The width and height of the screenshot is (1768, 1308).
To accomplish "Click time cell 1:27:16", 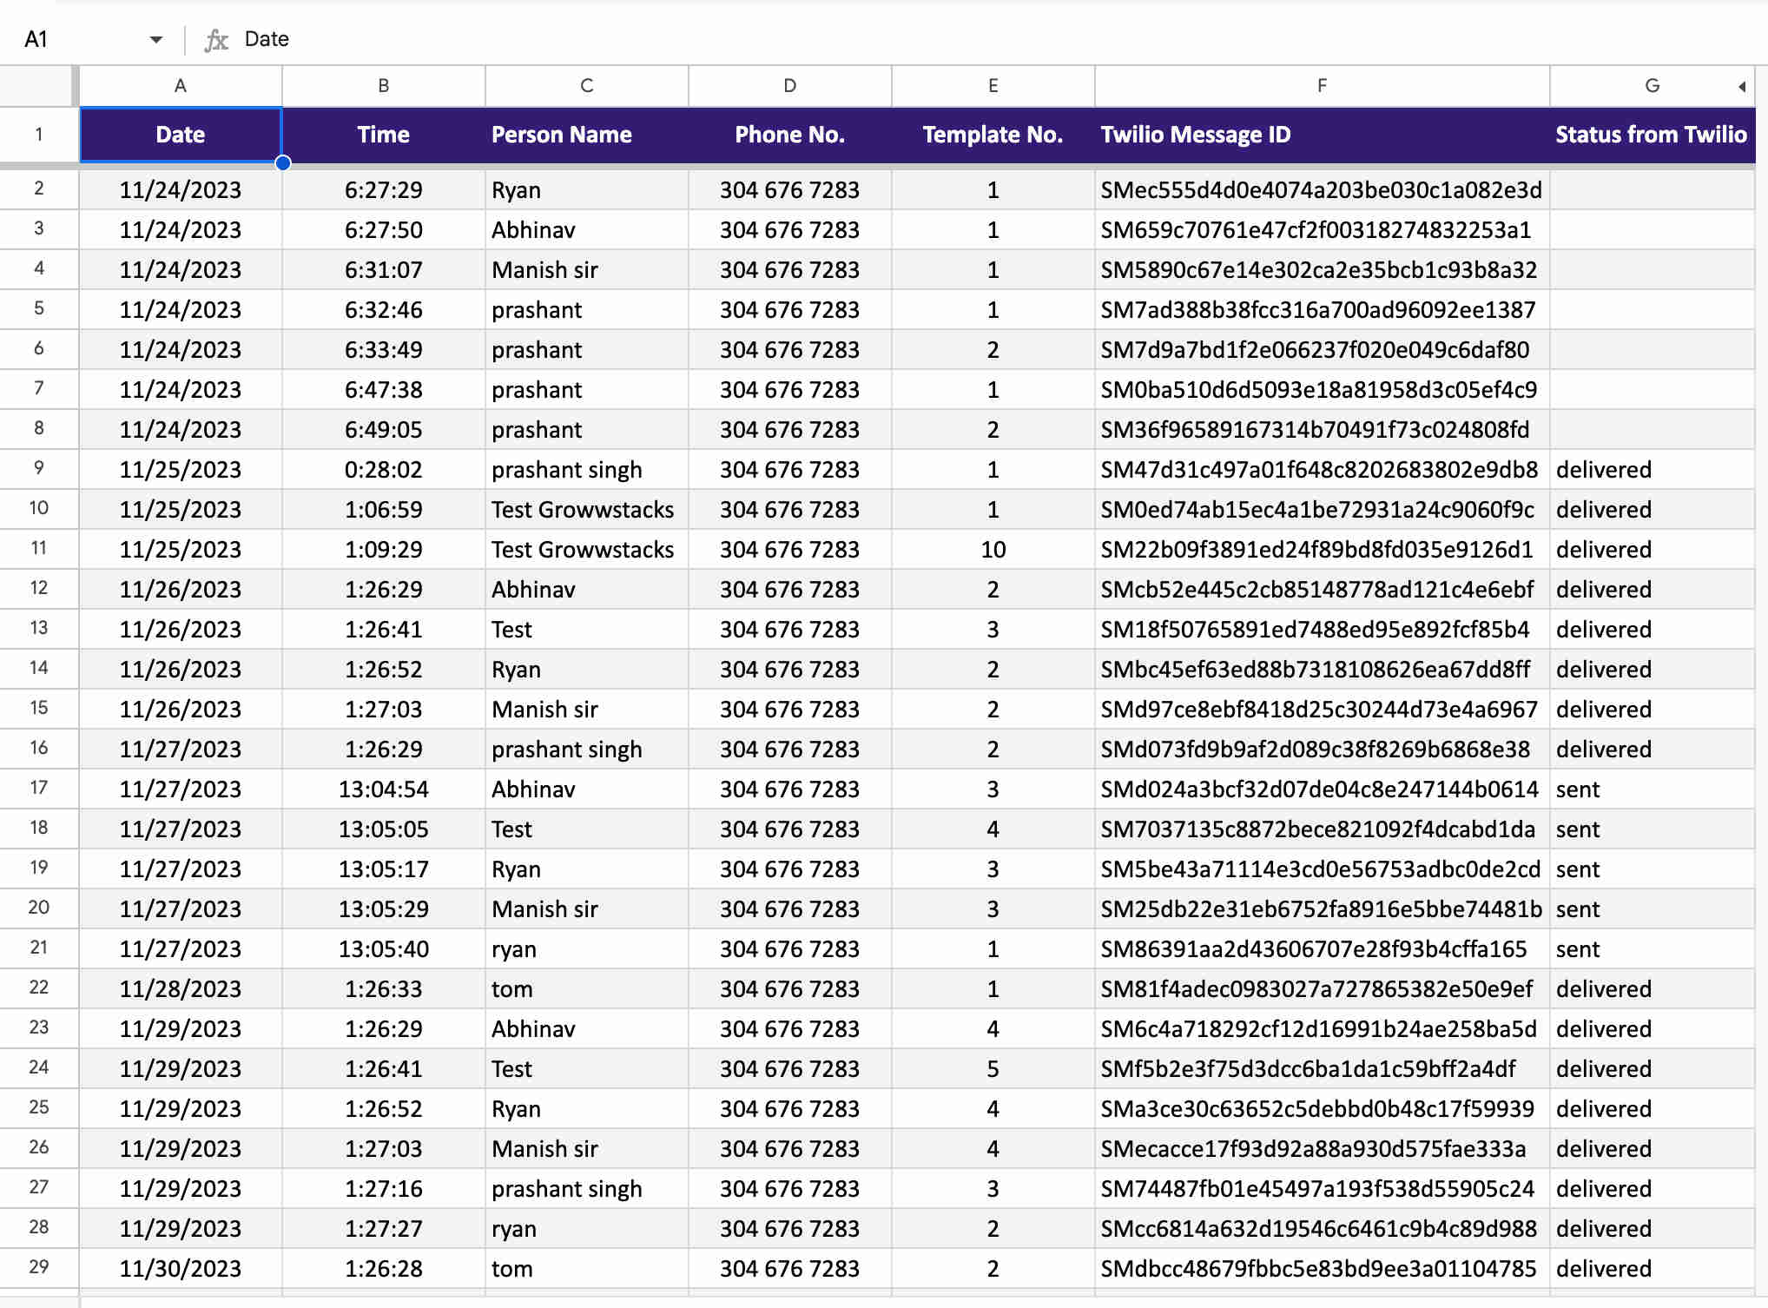I will [384, 1189].
